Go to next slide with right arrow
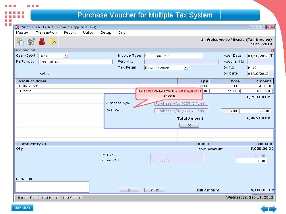The height and width of the screenshot is (214, 286). pyautogui.click(x=273, y=209)
